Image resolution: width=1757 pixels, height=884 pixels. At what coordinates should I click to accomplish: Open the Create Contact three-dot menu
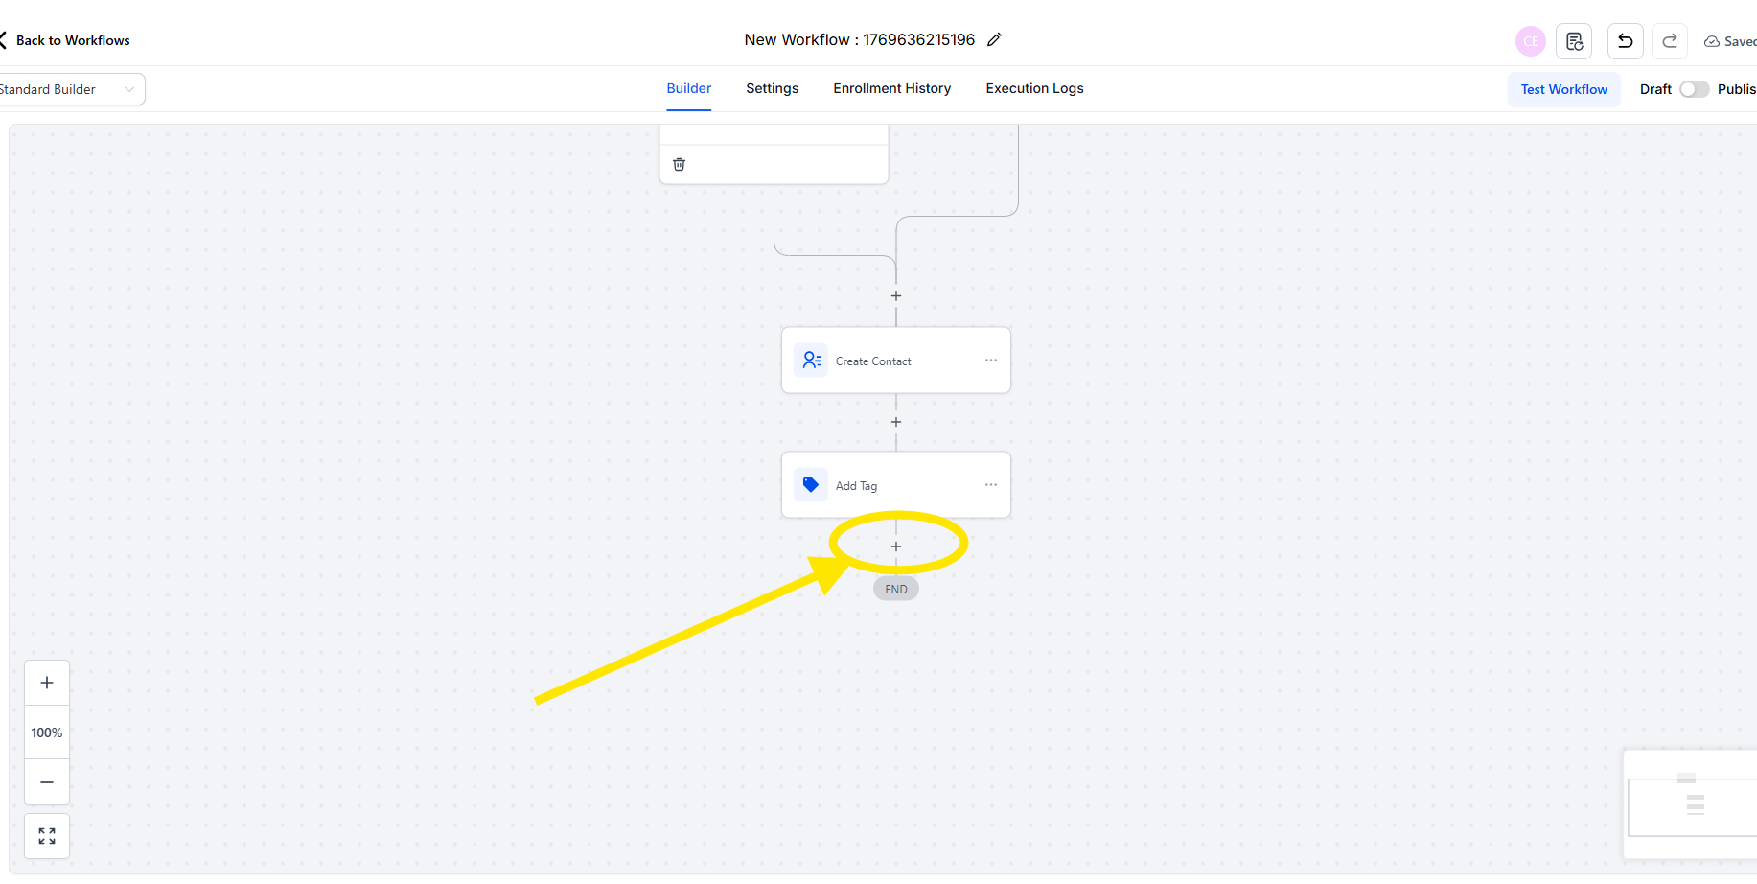pyautogui.click(x=990, y=361)
